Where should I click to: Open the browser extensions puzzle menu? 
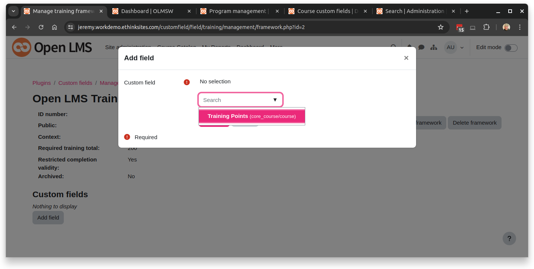(486, 27)
